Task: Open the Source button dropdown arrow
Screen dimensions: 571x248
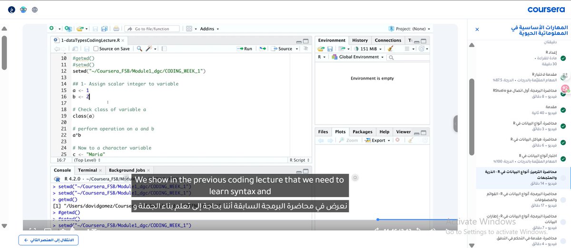Action: [x=296, y=49]
